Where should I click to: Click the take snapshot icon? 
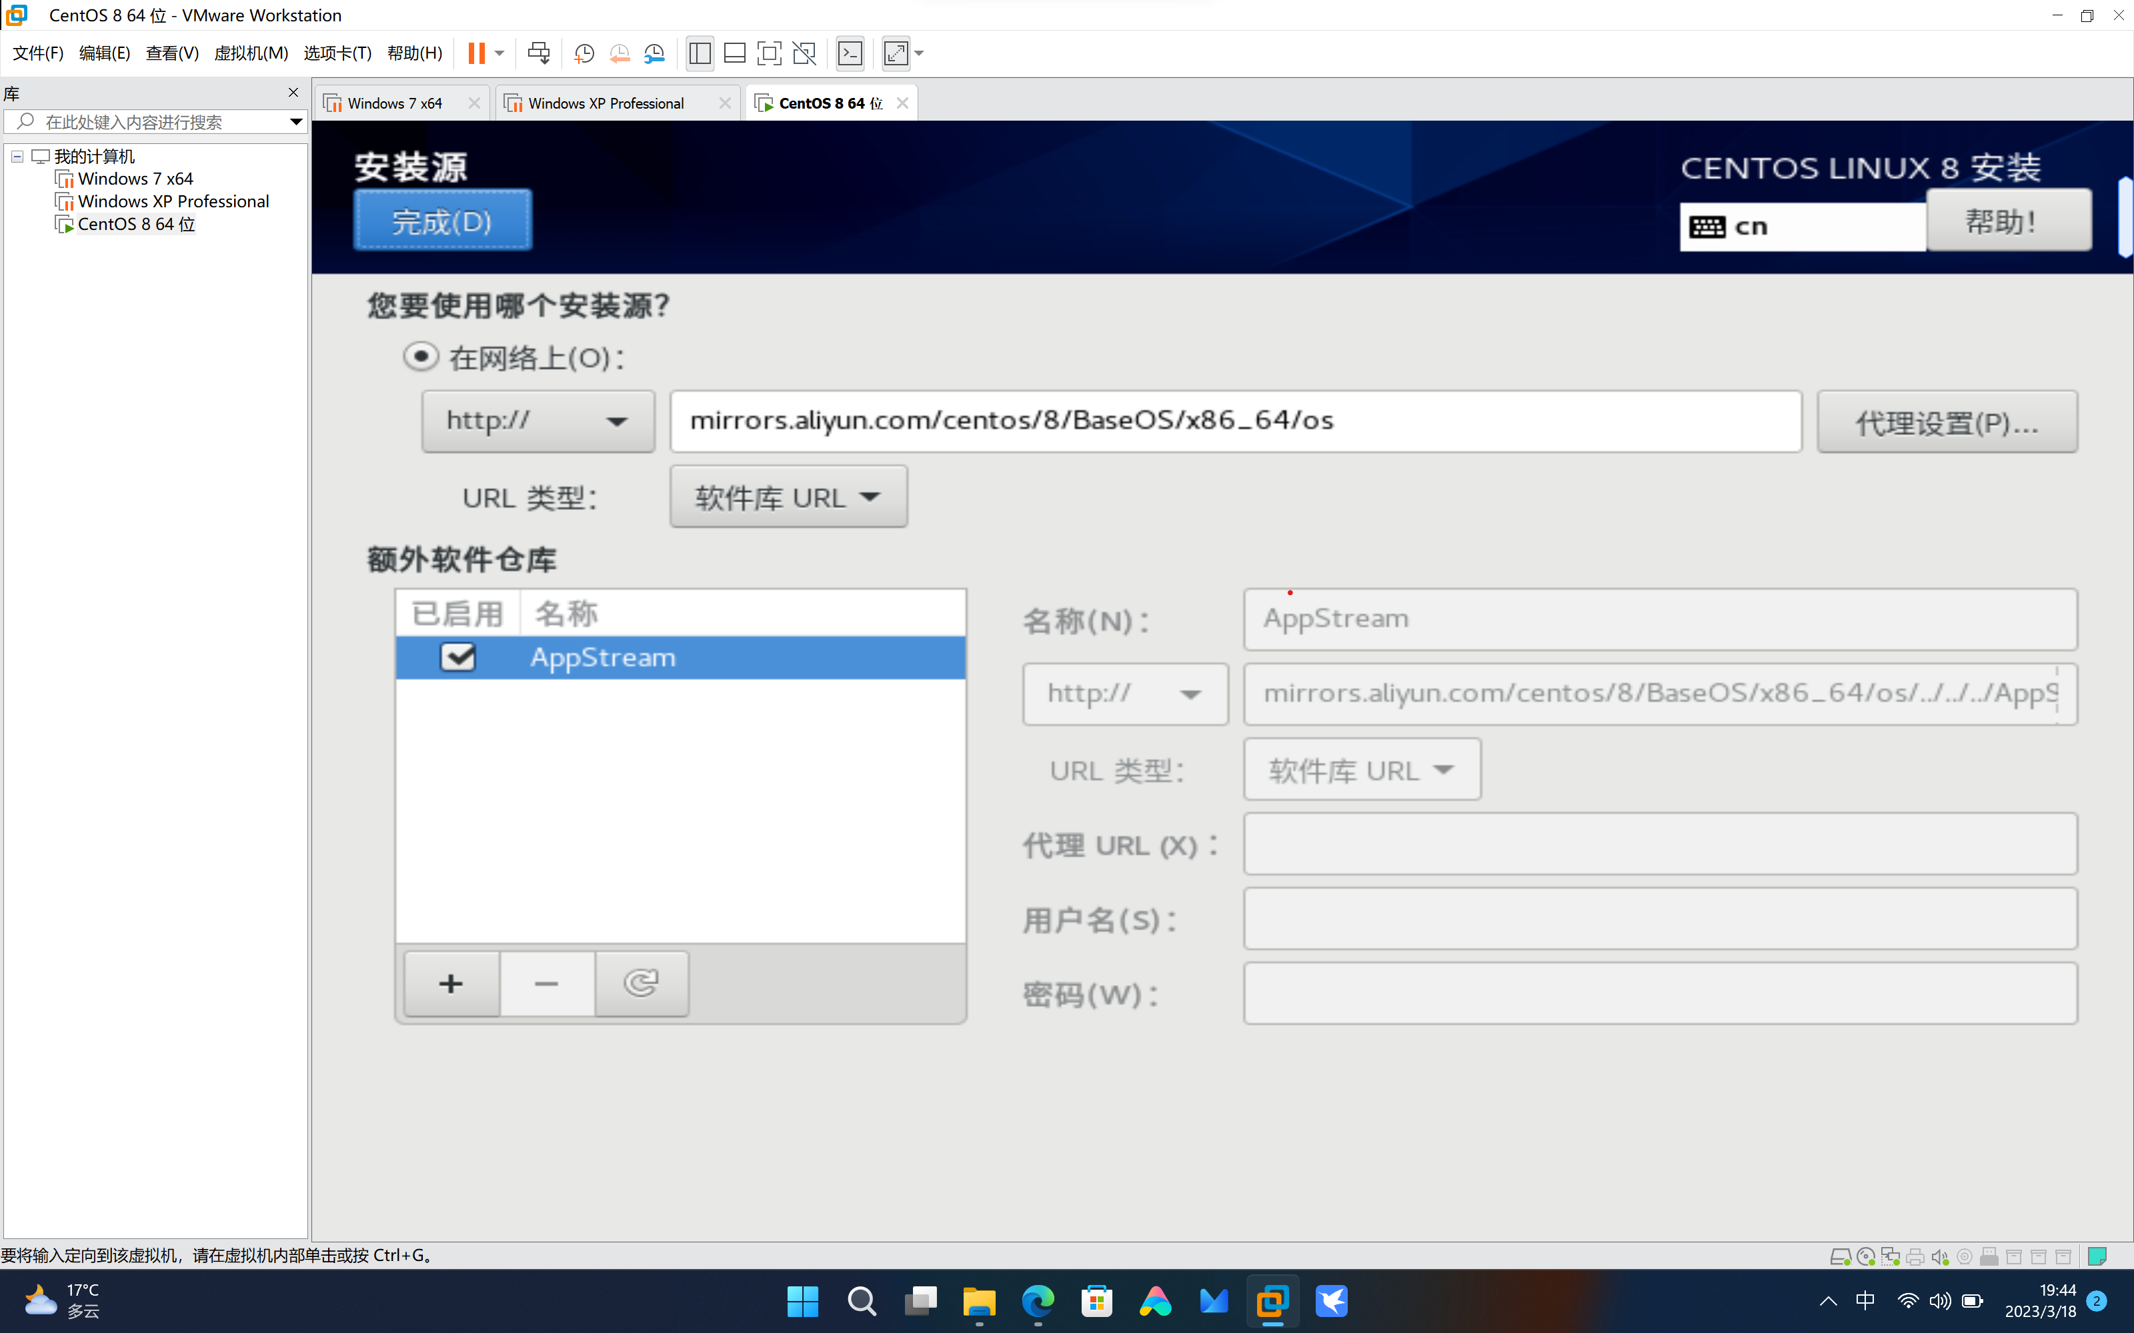pyautogui.click(x=584, y=54)
